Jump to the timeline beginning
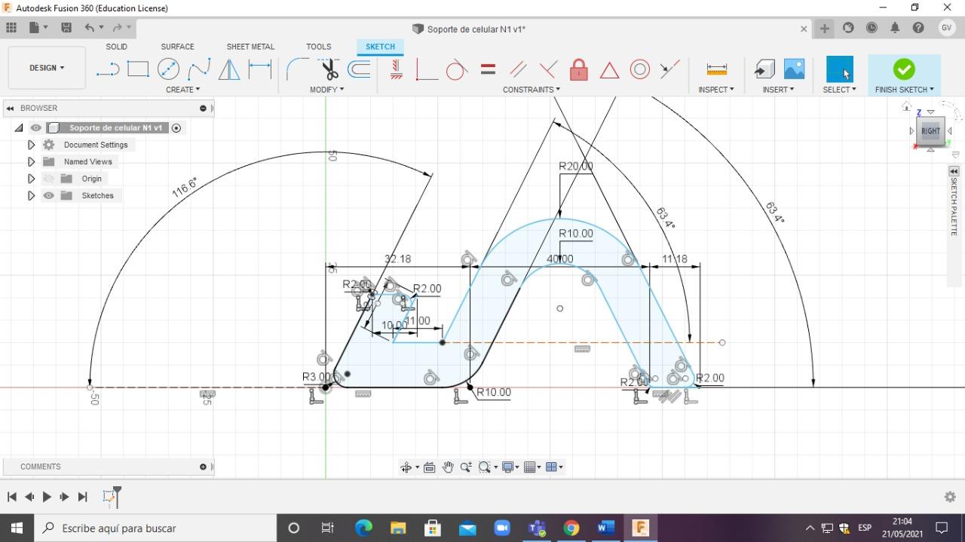 11,497
